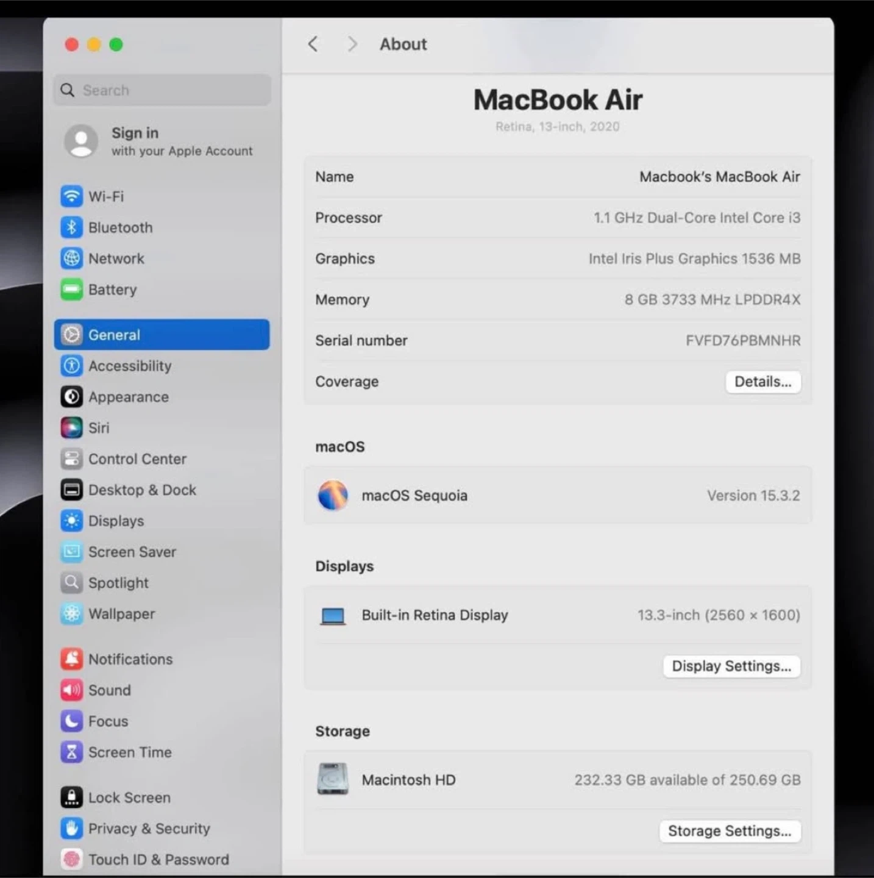This screenshot has height=878, width=874.
Task: Click the Touch ID fingerprint icon
Action: (x=71, y=859)
